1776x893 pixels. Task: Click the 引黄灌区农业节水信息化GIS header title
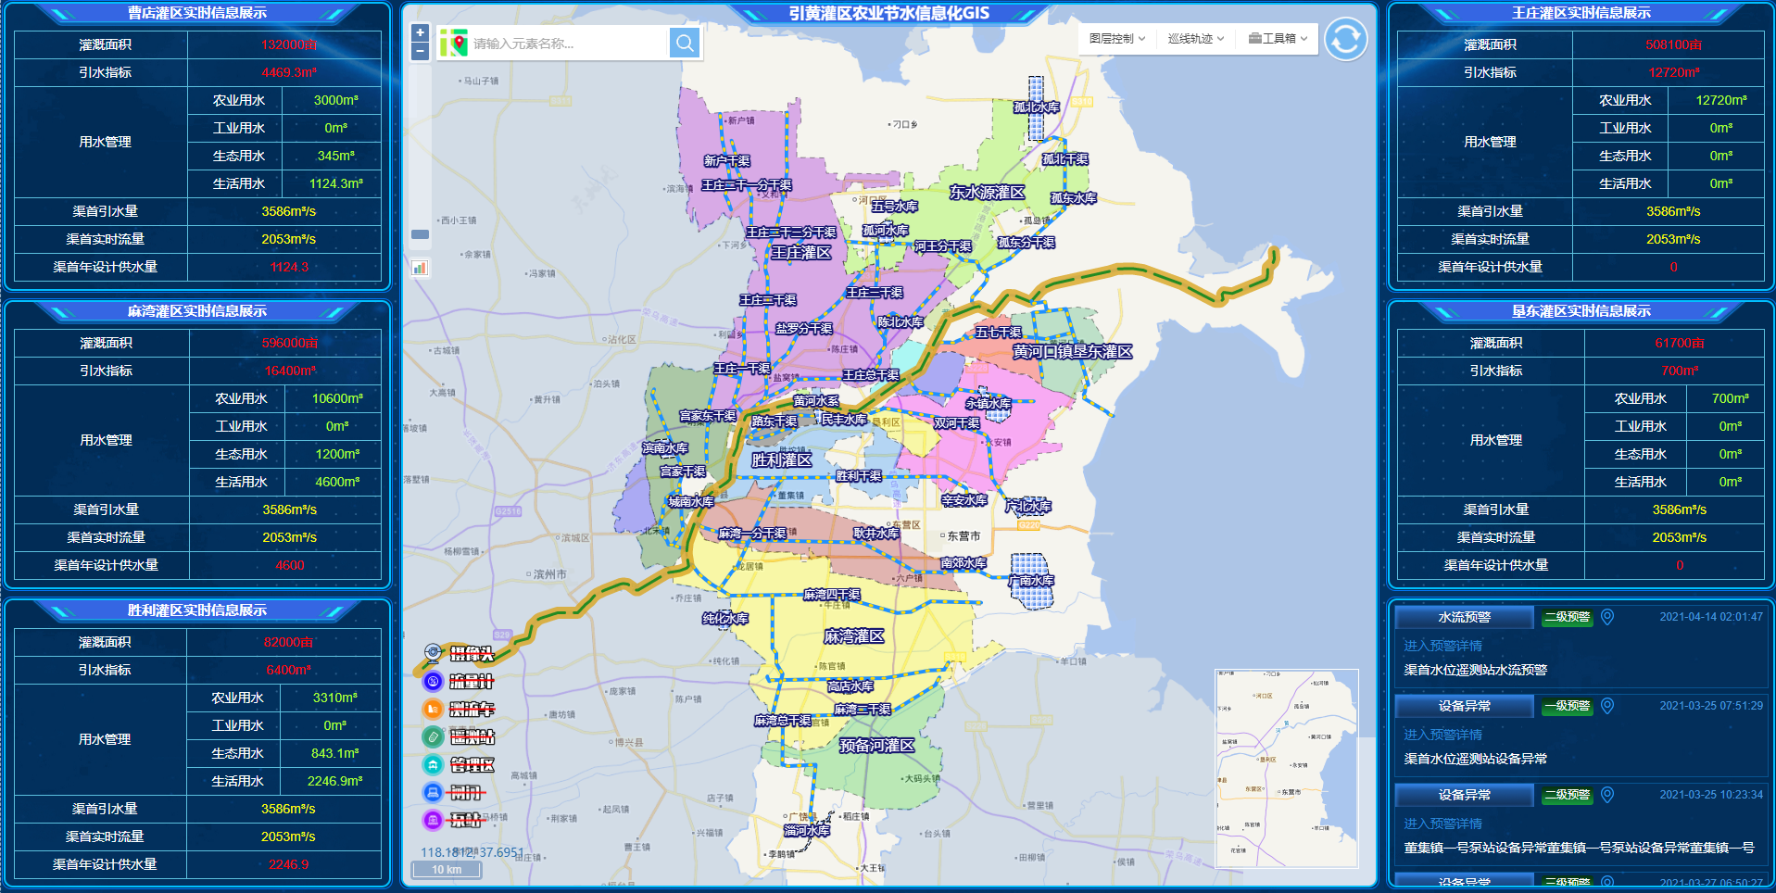(889, 13)
